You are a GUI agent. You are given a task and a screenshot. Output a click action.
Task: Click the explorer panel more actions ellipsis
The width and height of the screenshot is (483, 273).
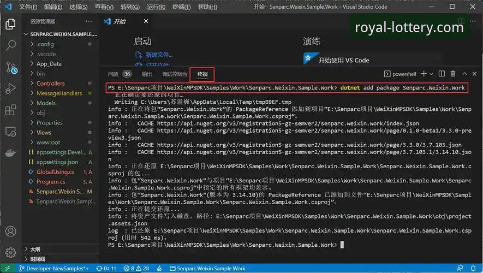(89, 21)
